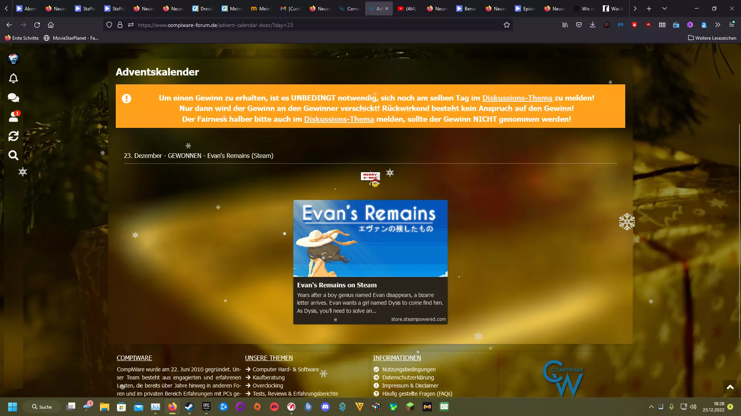The image size is (741, 416).
Task: Open the Pocket save icon
Action: click(579, 25)
